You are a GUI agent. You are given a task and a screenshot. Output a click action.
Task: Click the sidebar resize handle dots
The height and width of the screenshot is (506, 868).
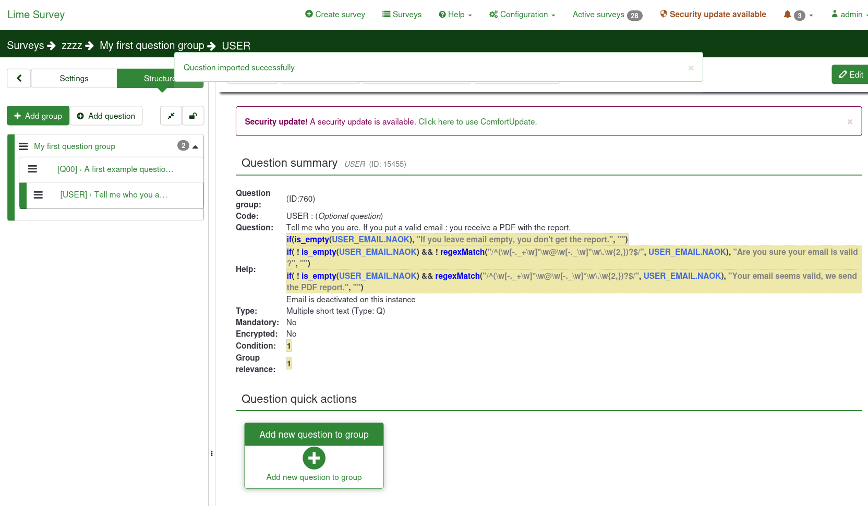click(x=212, y=453)
